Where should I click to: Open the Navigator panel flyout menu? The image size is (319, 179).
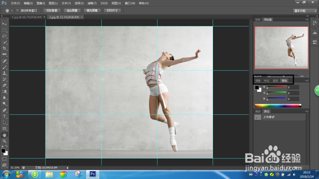pos(307,19)
